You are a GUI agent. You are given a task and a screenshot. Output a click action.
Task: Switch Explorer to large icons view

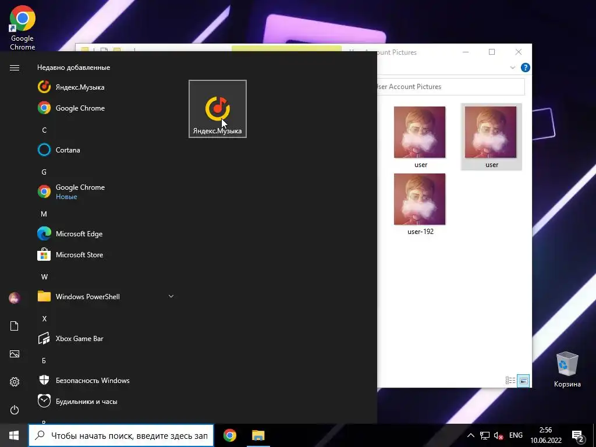(x=523, y=381)
